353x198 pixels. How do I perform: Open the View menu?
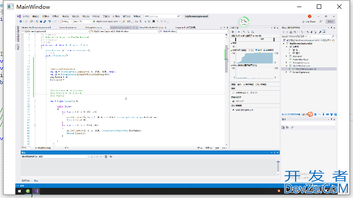tap(45, 16)
